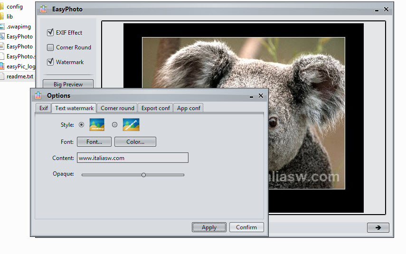Open the config folder

14,7
